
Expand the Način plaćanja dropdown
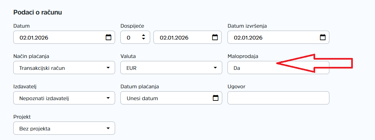click(x=108, y=68)
